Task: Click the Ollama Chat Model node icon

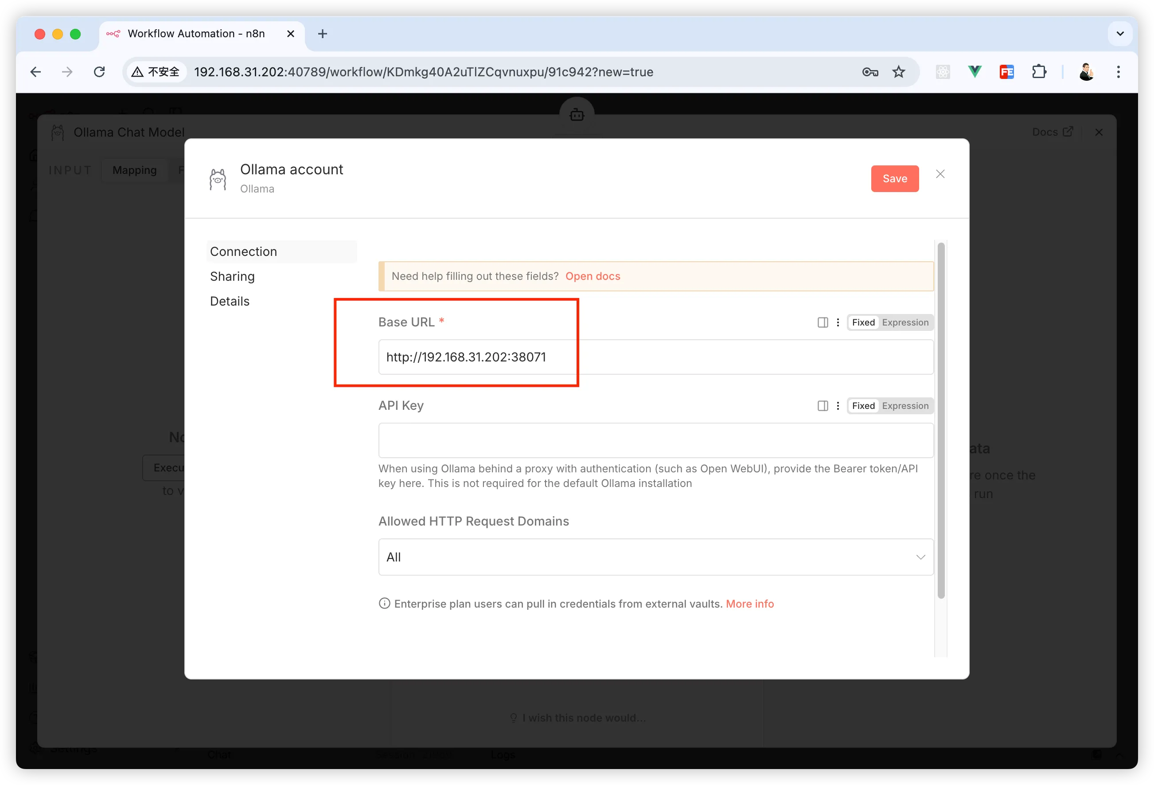Action: (x=58, y=133)
